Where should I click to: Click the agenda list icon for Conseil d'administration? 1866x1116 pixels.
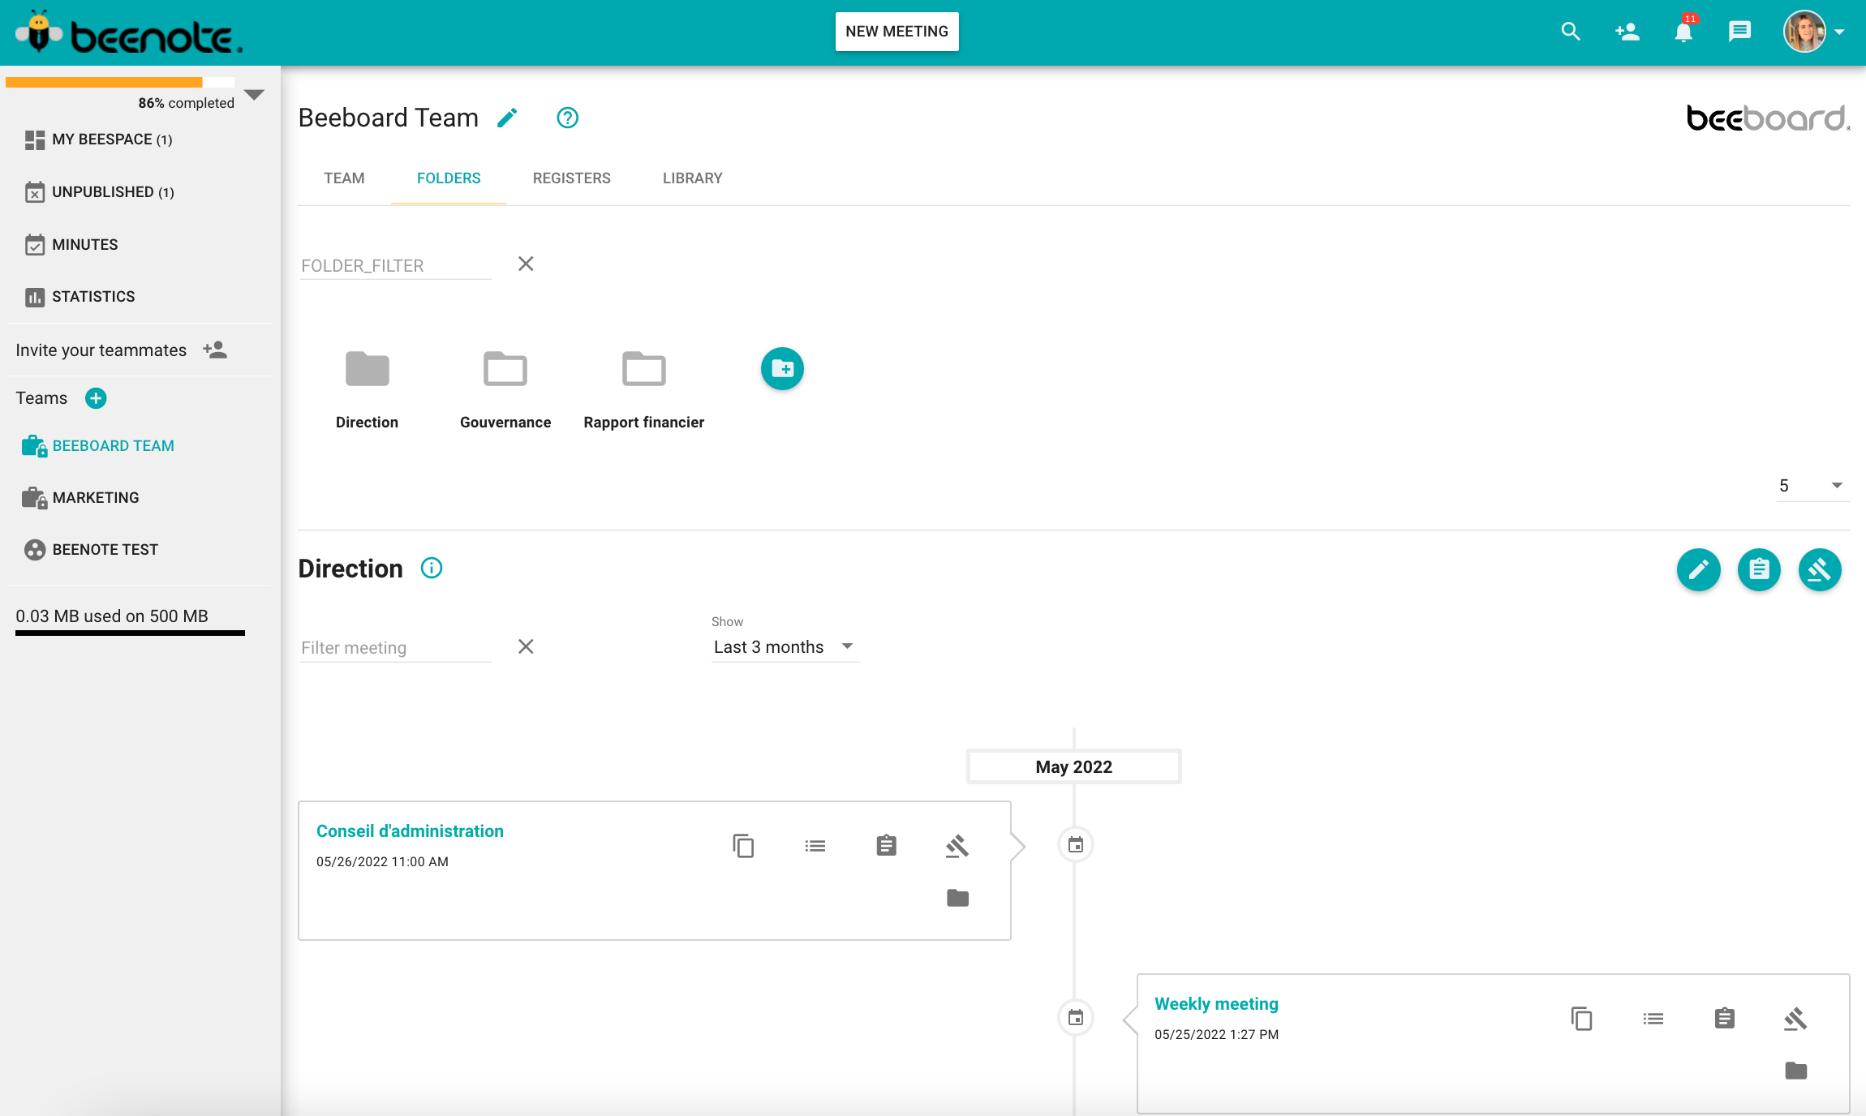[x=815, y=845]
